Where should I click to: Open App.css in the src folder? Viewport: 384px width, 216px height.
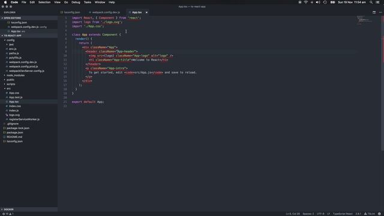(x=29, y=93)
